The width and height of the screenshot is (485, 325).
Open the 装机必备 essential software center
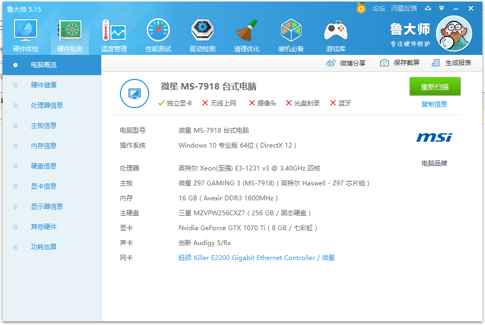pyautogui.click(x=291, y=34)
